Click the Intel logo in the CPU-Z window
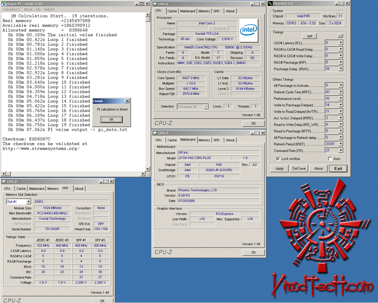This screenshot has height=303, width=378. pyautogui.click(x=249, y=30)
